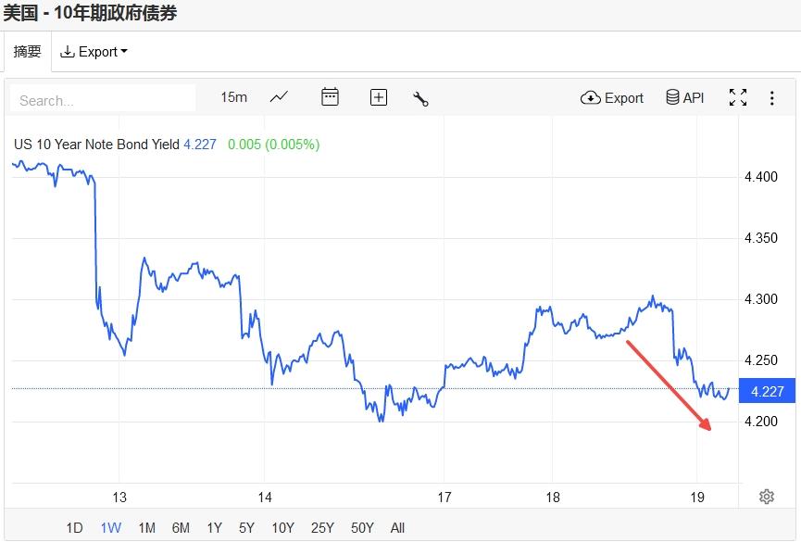Open the three-dot more options menu
Image resolution: width=801 pixels, height=542 pixels.
[x=772, y=97]
